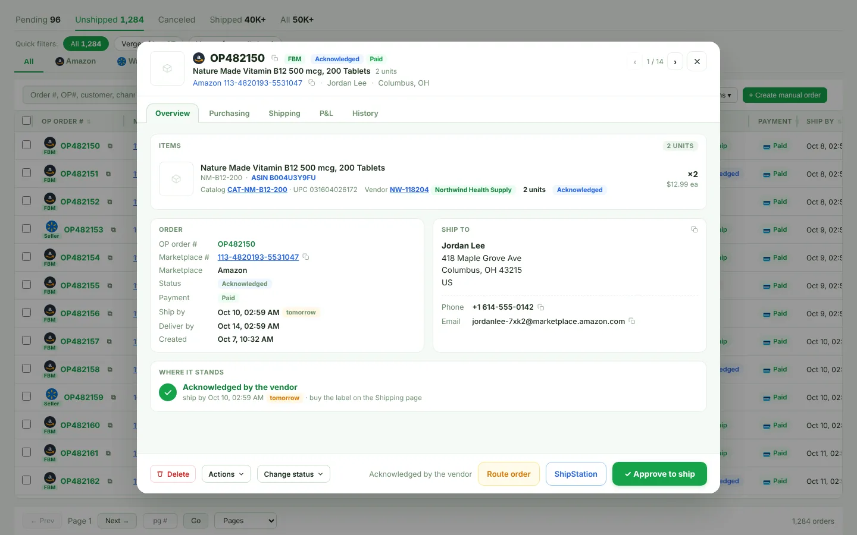
Task: Copy order number OP482157 in table
Action: (x=110, y=342)
